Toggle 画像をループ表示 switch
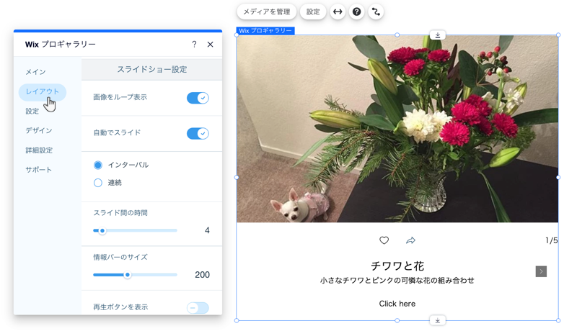The width and height of the screenshot is (577, 331). 198,98
